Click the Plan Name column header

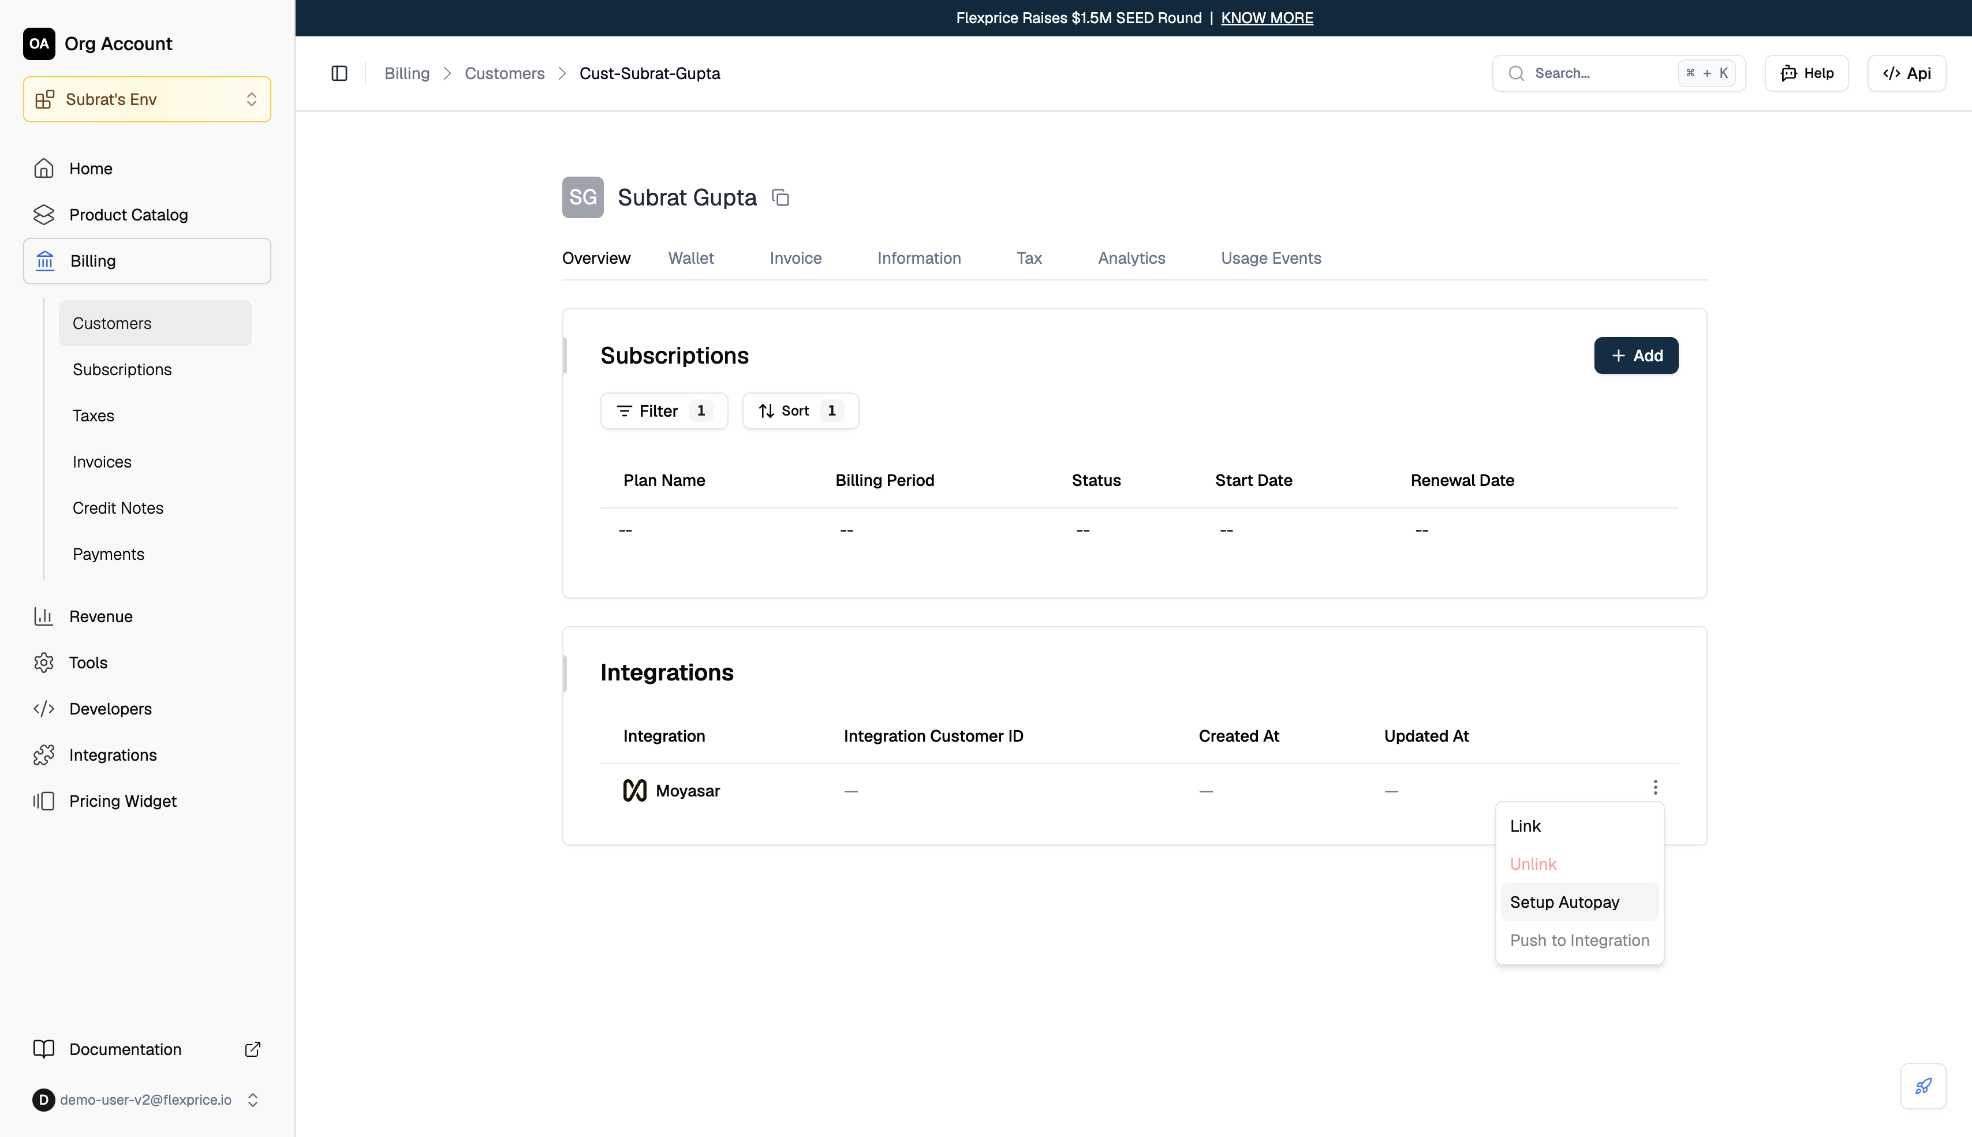click(664, 480)
